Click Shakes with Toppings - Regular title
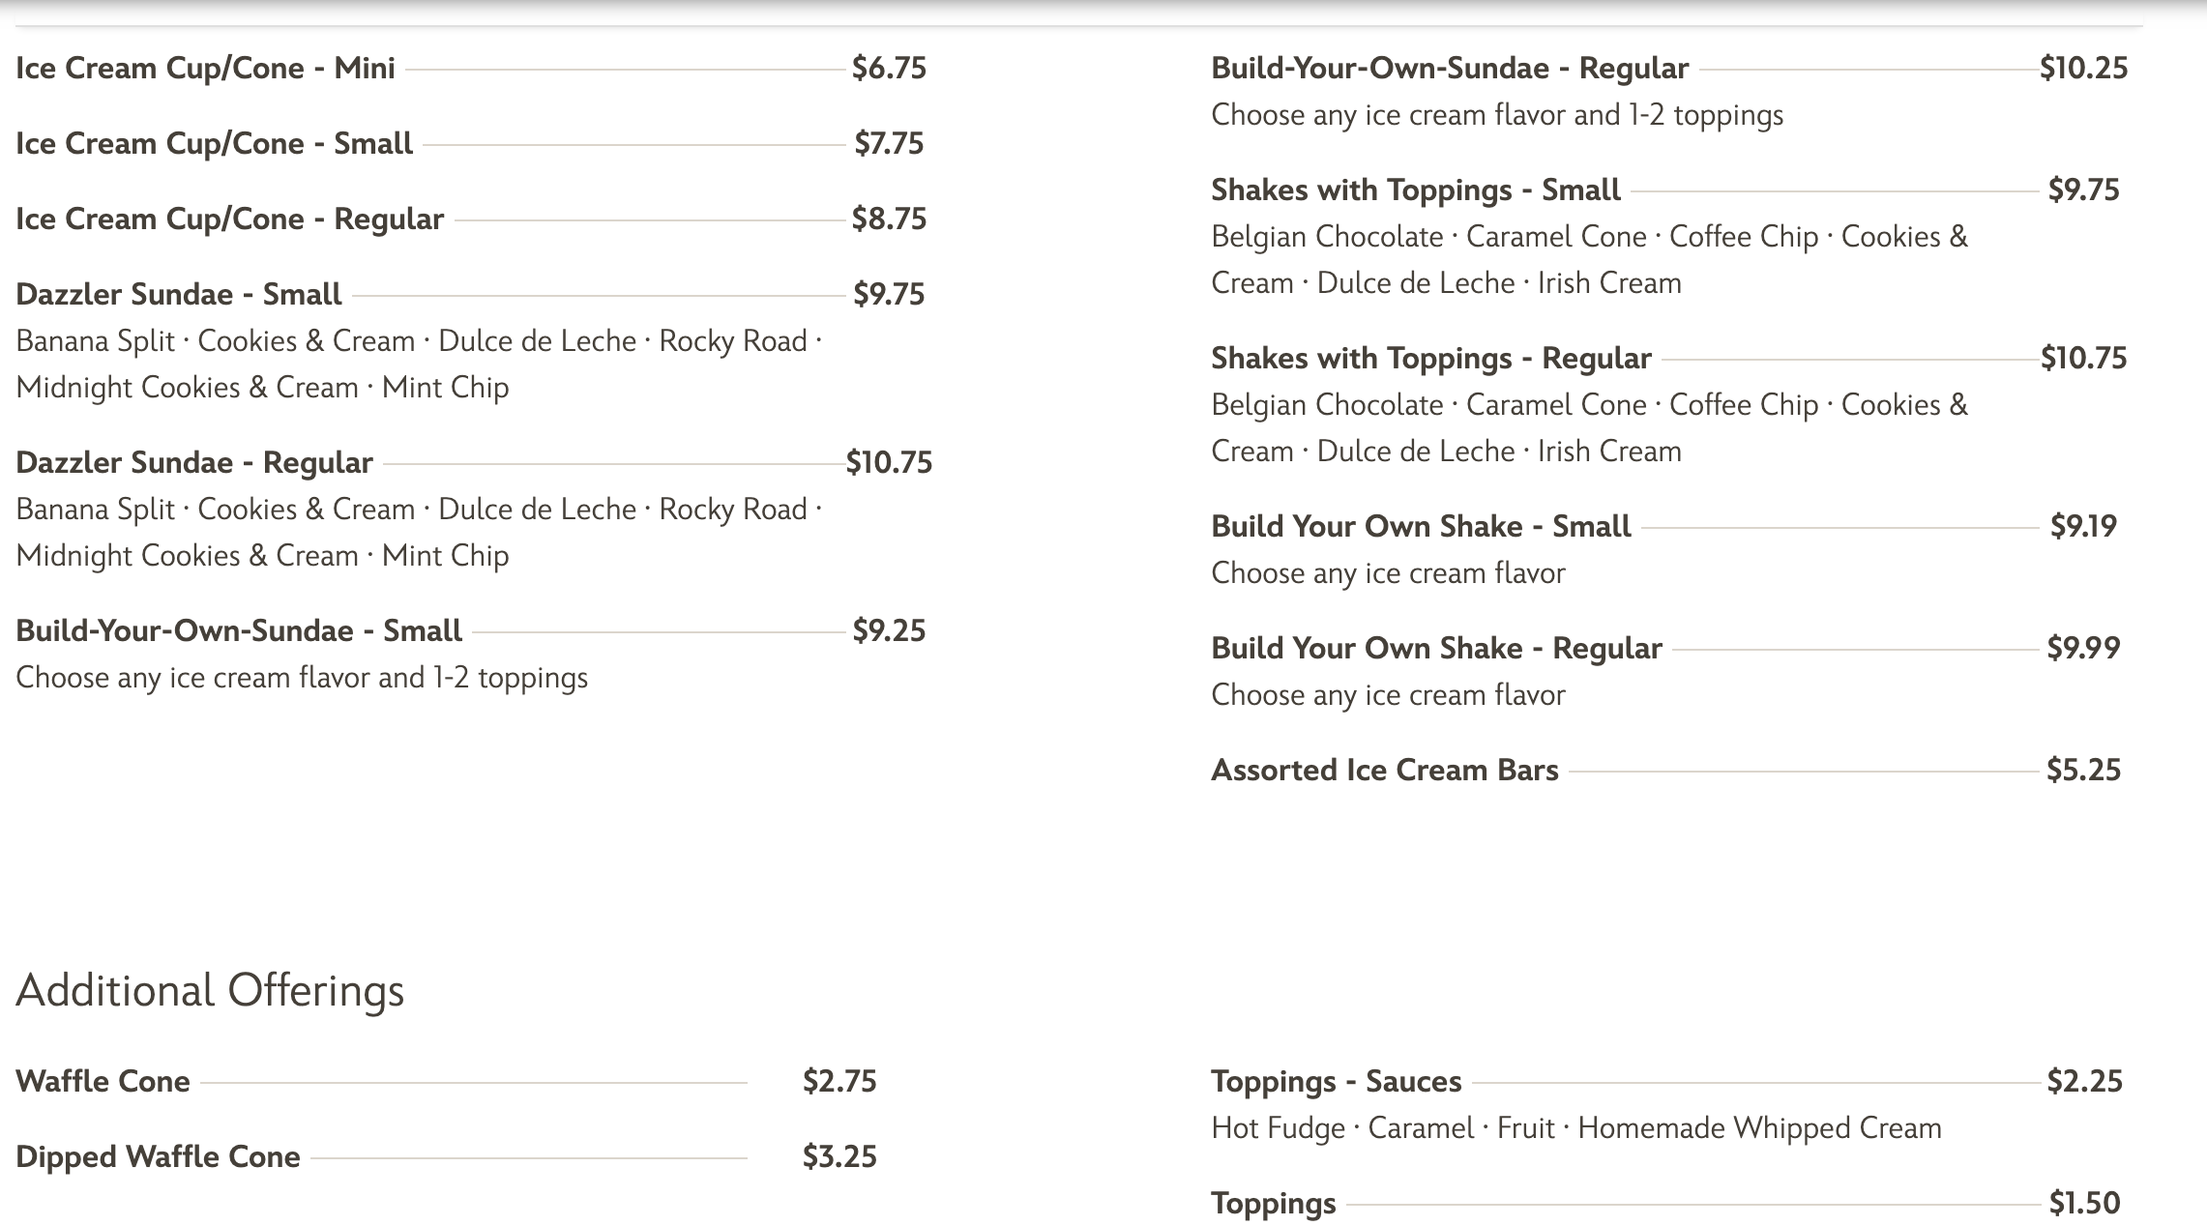2207x1226 pixels. [1430, 359]
